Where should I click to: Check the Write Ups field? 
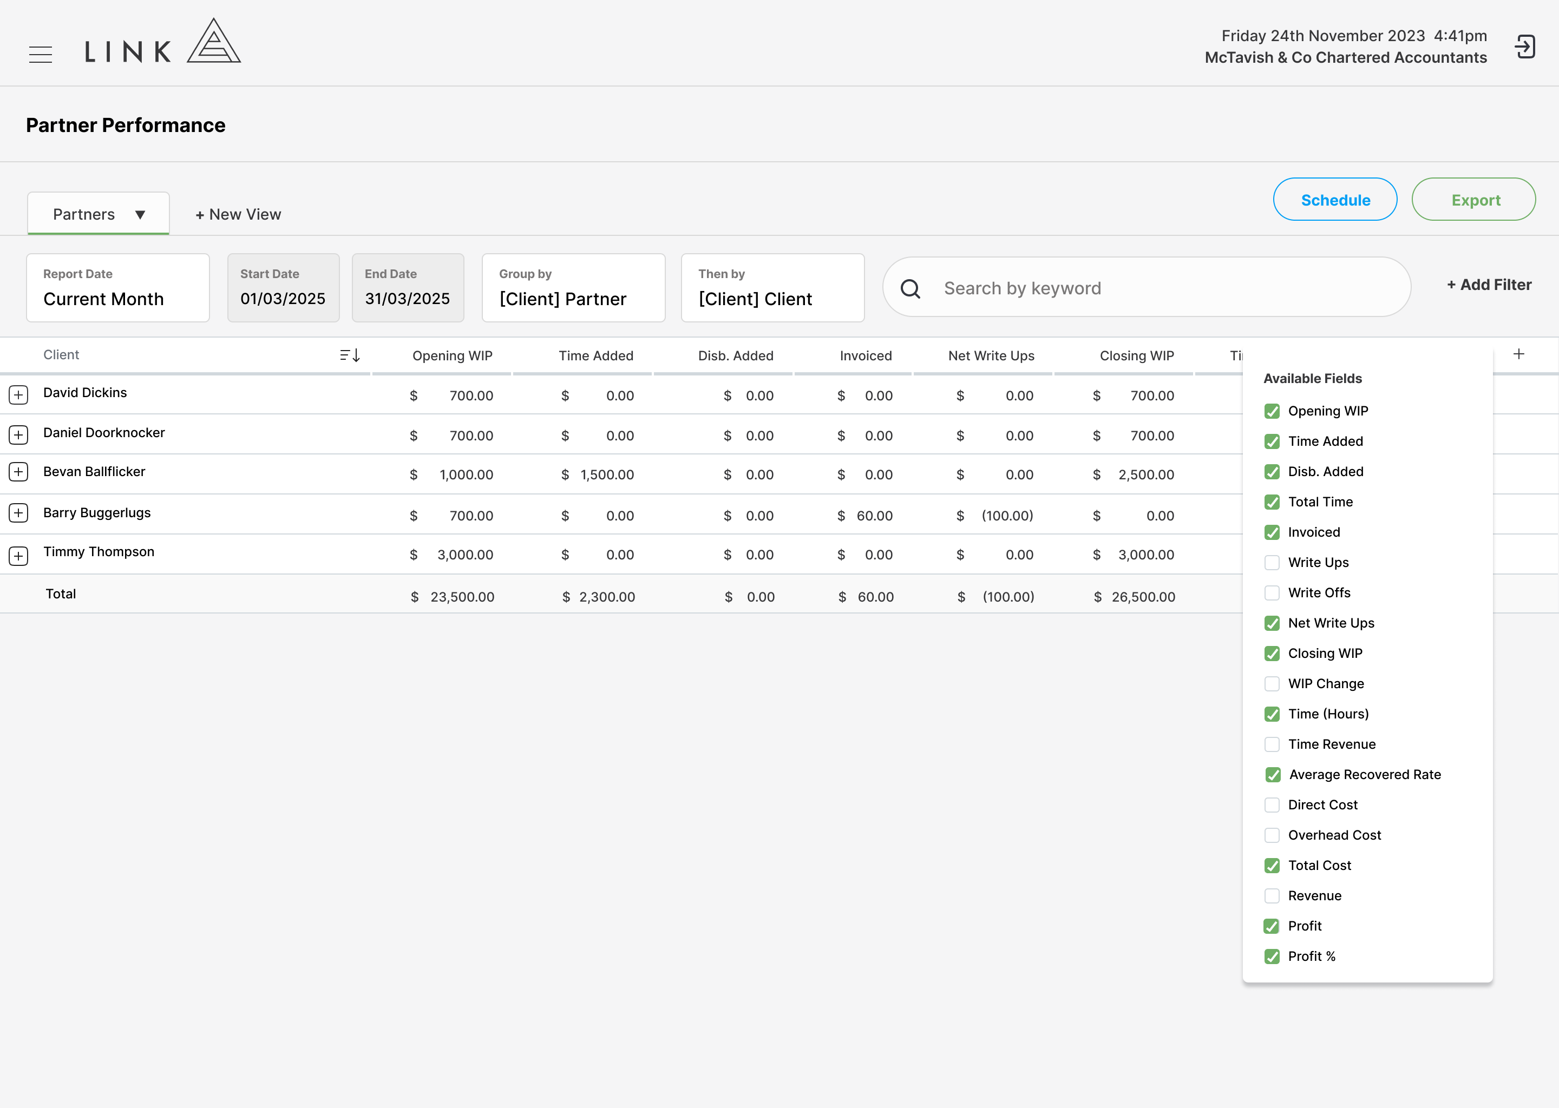point(1272,563)
